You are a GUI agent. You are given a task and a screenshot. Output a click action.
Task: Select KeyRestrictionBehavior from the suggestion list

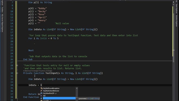point(51,91)
